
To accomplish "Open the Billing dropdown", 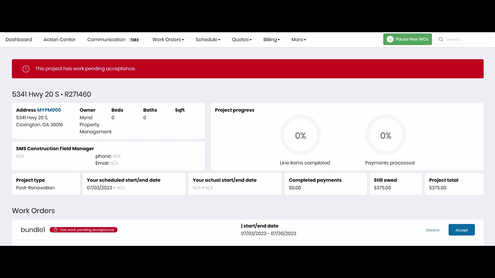I will 271,40.
